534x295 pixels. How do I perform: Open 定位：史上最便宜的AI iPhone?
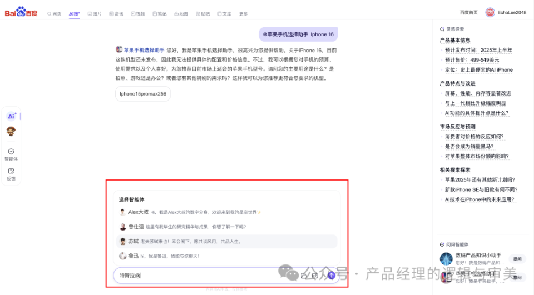click(478, 70)
